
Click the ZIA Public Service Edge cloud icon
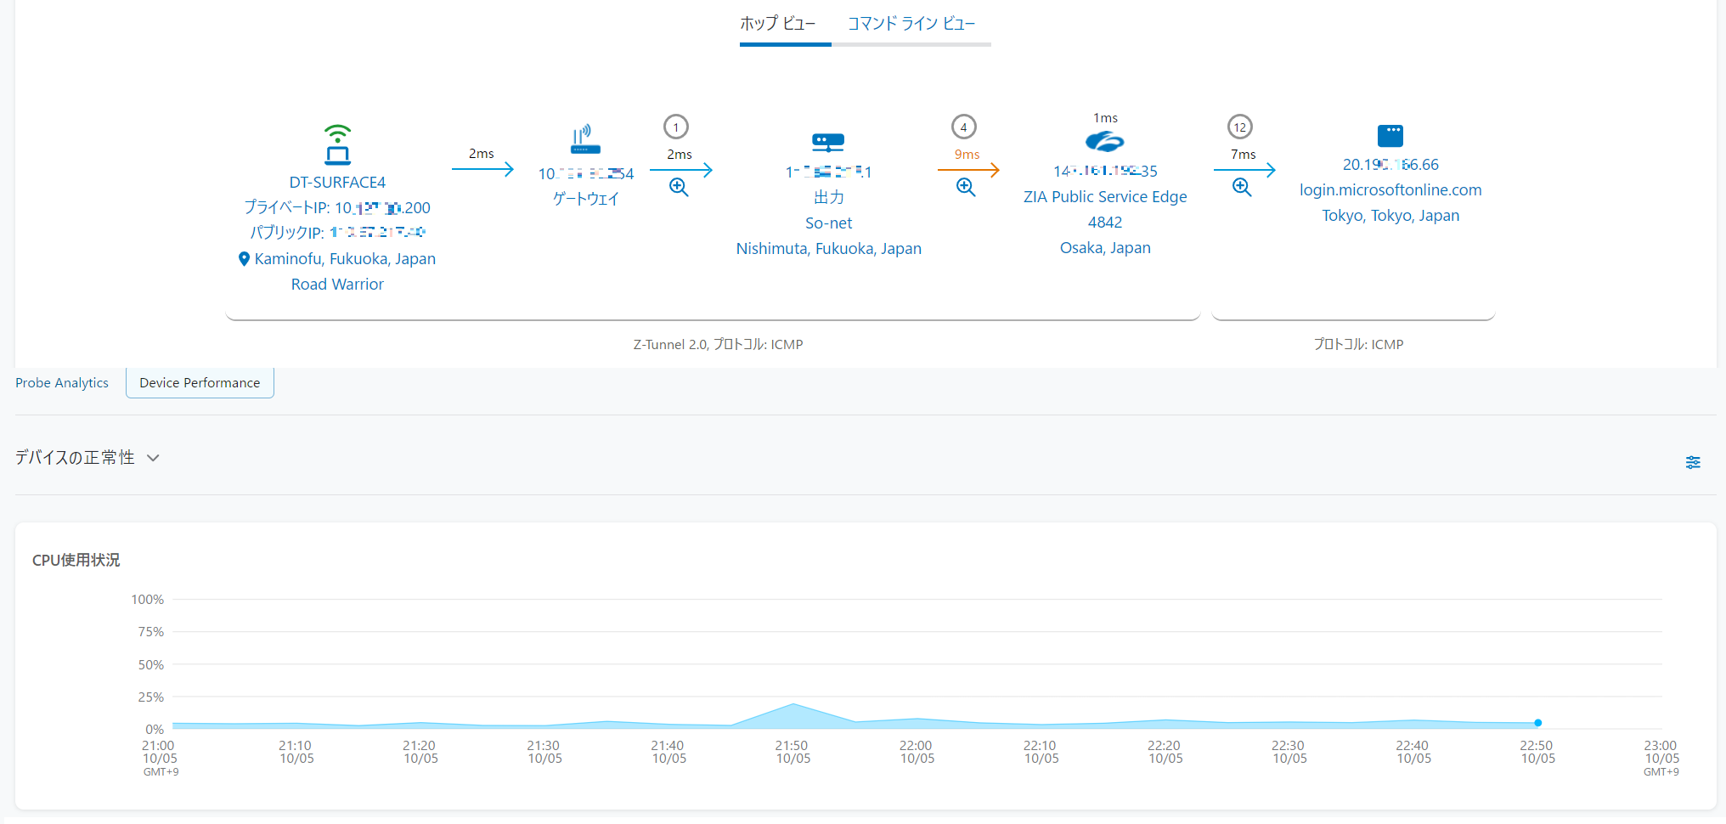(1105, 142)
